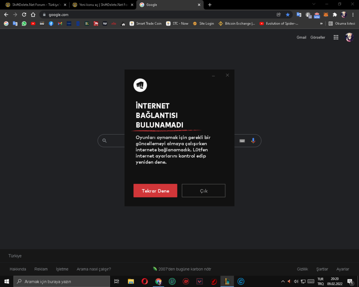The width and height of the screenshot is (359, 287).
Task: Open the TradingView bookmark
Action: pos(105,24)
